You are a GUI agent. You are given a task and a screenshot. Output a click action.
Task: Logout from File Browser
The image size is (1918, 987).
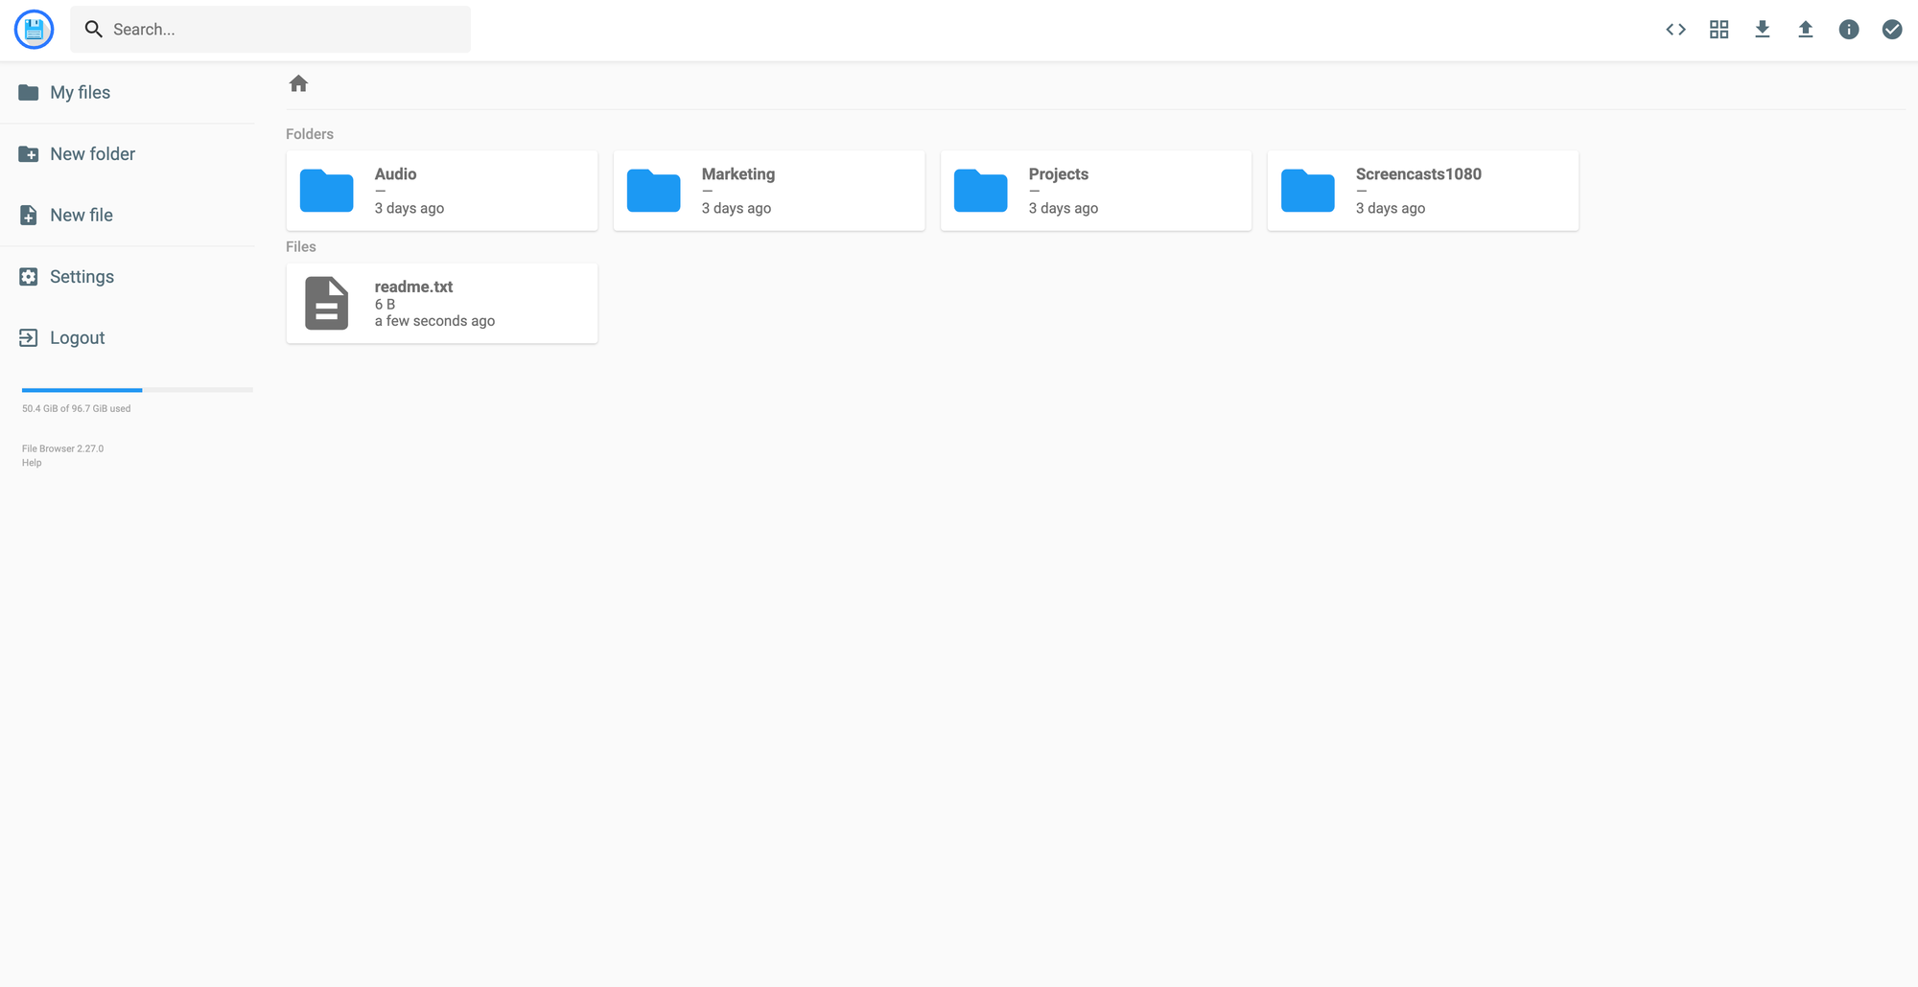[x=77, y=337]
